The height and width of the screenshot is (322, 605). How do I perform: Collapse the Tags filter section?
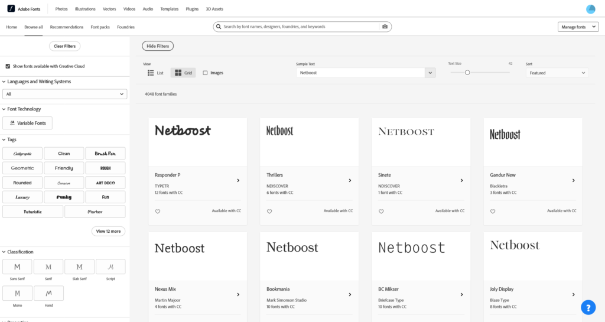pos(4,139)
